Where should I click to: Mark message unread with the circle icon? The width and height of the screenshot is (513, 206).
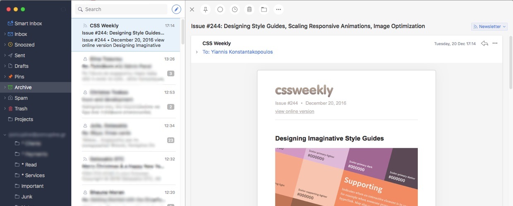point(220,9)
